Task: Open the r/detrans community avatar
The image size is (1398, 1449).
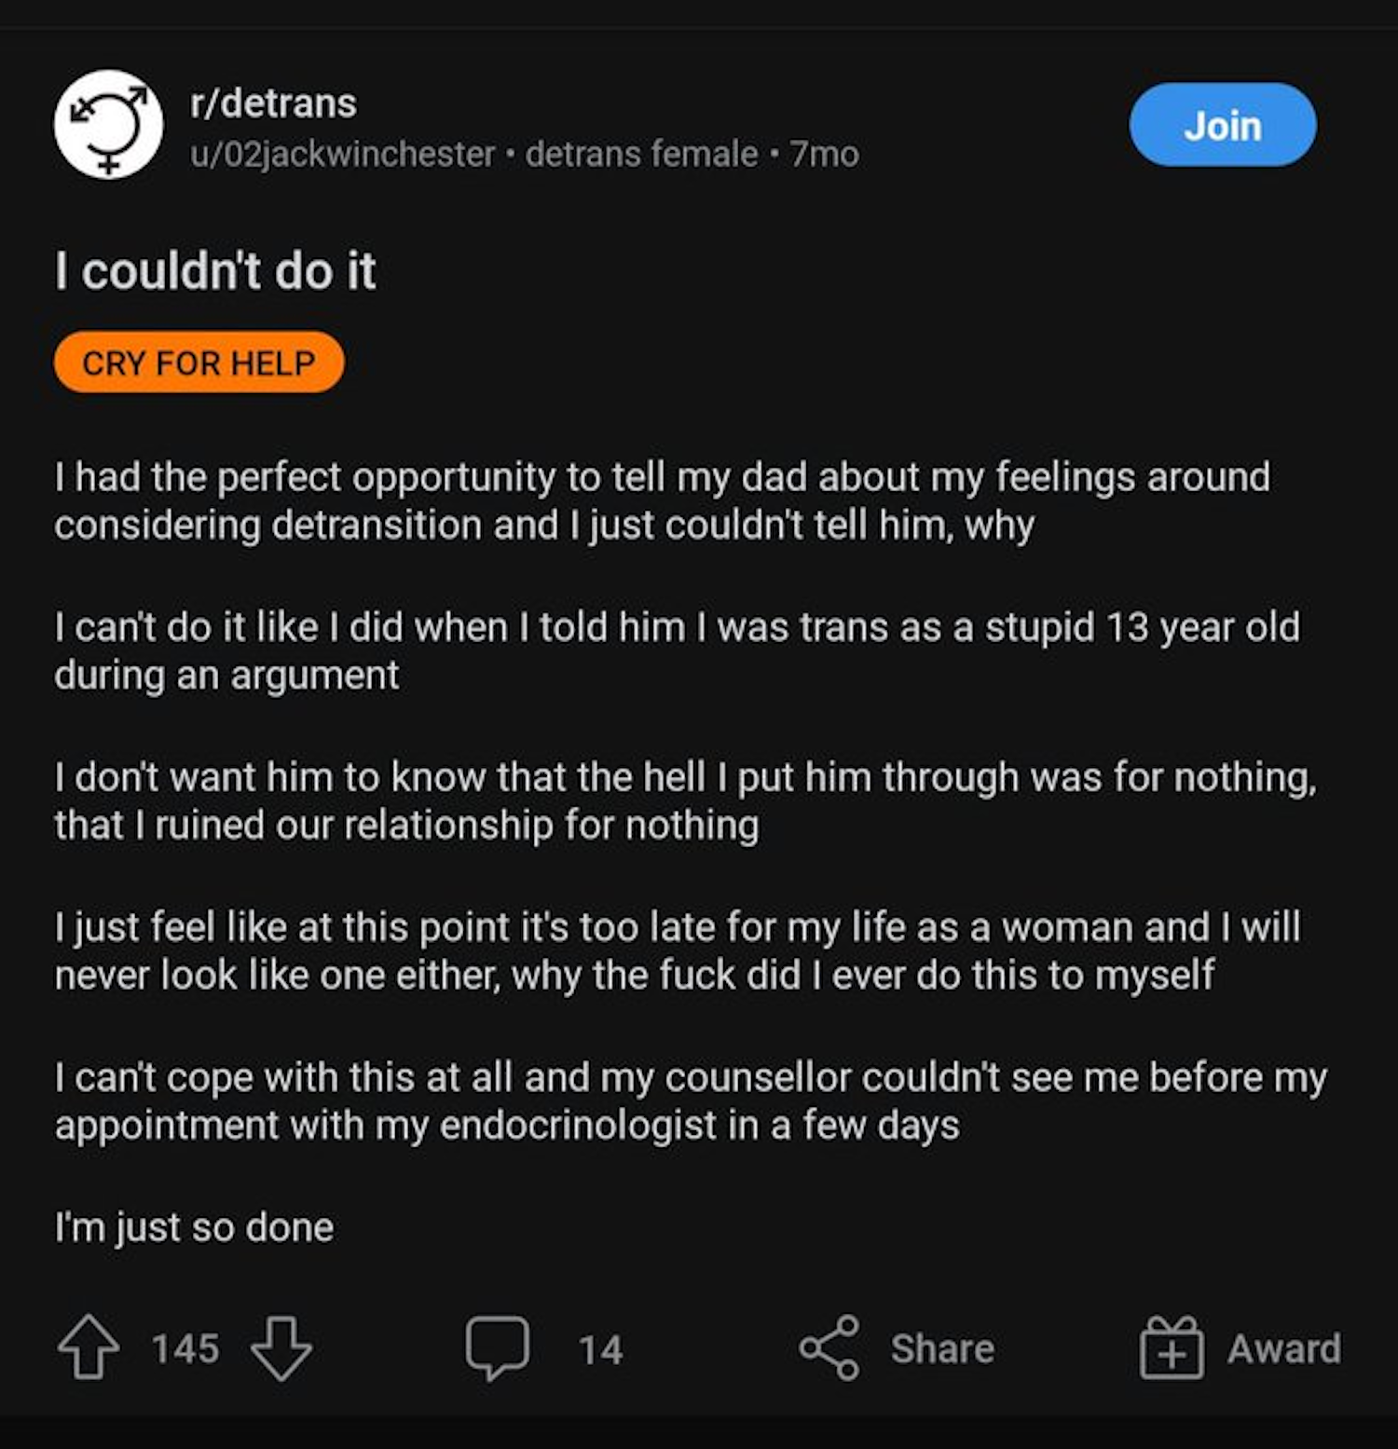Action: [108, 125]
